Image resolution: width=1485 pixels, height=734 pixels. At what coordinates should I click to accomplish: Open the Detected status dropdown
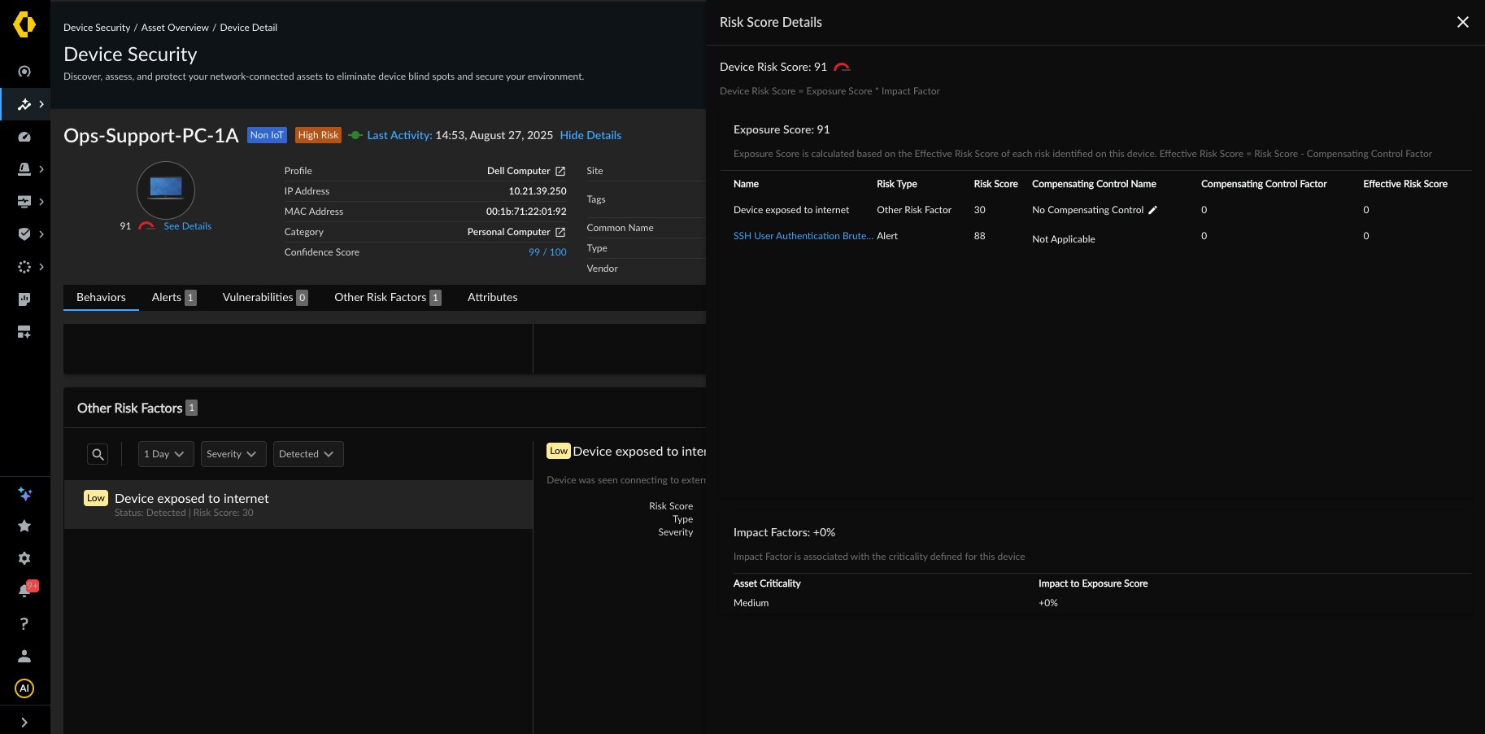coord(307,453)
